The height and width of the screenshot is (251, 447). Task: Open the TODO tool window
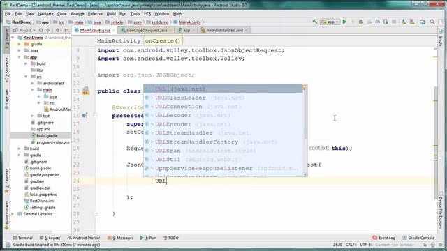pos(170,238)
